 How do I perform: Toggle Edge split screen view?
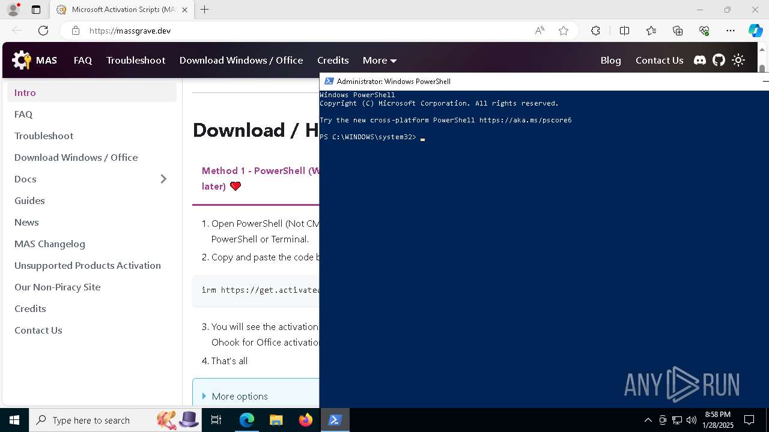624,31
